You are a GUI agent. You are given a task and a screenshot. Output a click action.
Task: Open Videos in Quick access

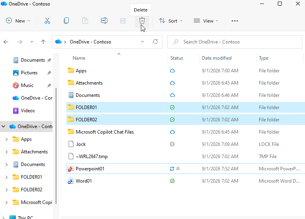[x=24, y=111]
